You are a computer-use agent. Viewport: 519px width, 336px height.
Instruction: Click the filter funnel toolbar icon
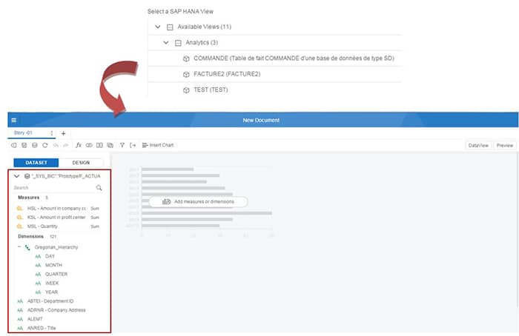point(122,145)
